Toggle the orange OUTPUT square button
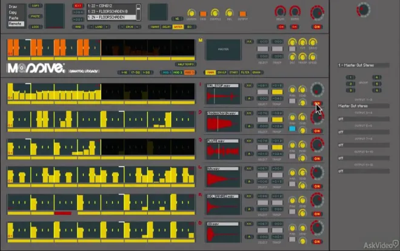Viewport: 400px width, 251px height. (x=242, y=13)
